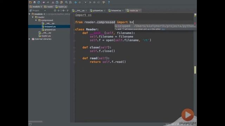Collapse the __init__ method fold marker
The width and height of the screenshot is (225, 126).
click(x=74, y=33)
